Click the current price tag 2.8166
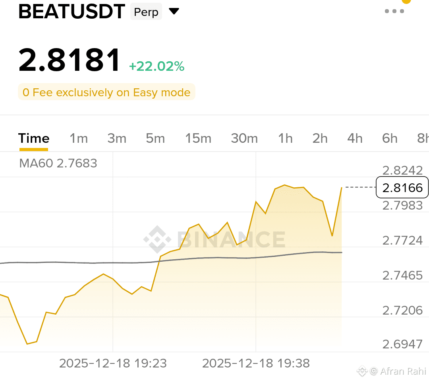429x381 pixels. [402, 187]
